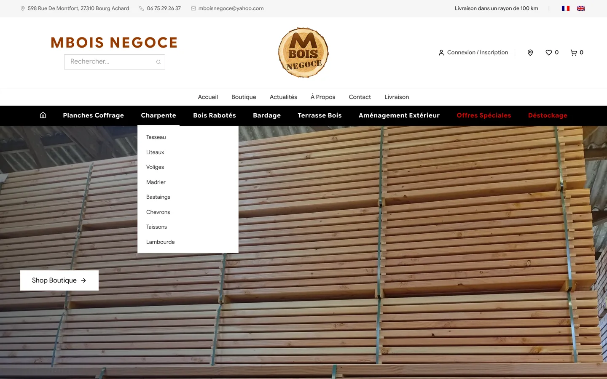Select Lambourde in the submenu
The image size is (607, 379).
160,242
